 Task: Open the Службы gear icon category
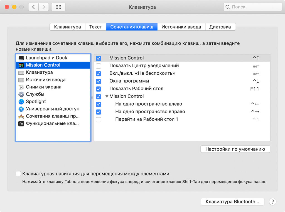pyautogui.click(x=21, y=94)
